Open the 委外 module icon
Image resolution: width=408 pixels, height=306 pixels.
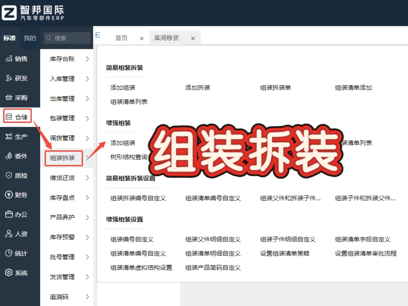9,156
